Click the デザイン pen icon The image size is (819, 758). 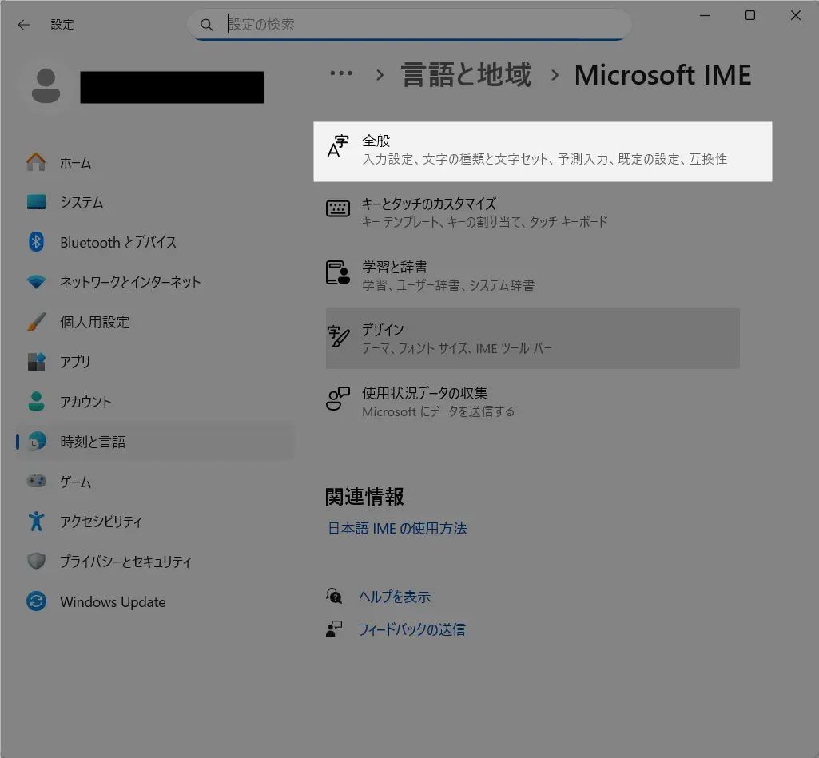click(338, 335)
